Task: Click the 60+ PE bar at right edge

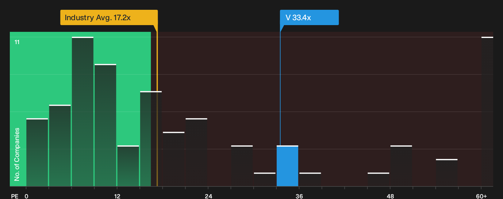Action: point(487,111)
